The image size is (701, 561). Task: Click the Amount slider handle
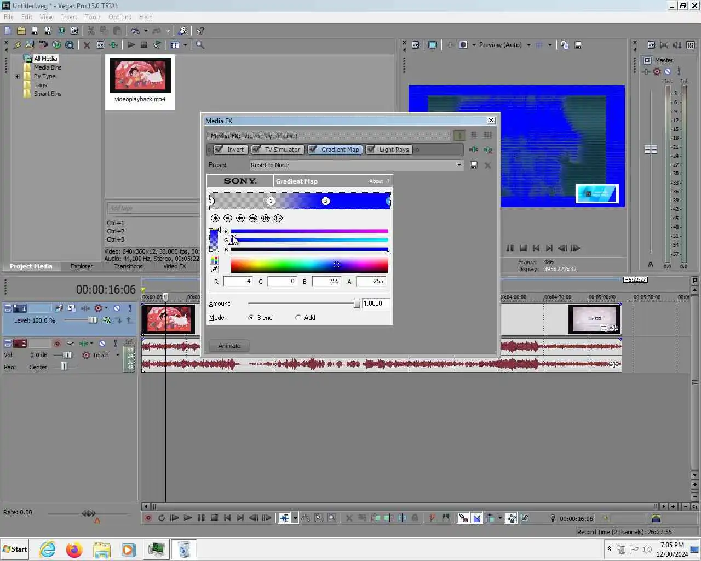[357, 304]
